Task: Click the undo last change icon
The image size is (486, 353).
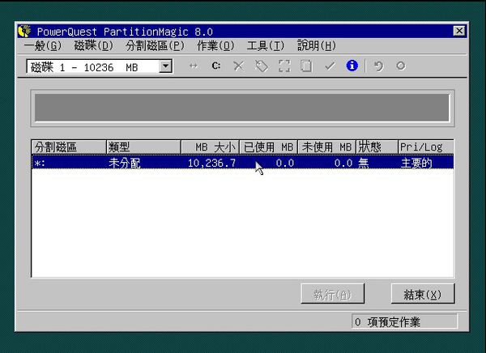Action: [378, 66]
